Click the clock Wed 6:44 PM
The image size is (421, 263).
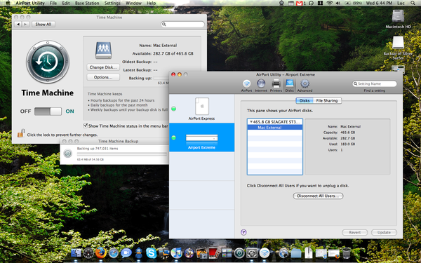click(379, 4)
